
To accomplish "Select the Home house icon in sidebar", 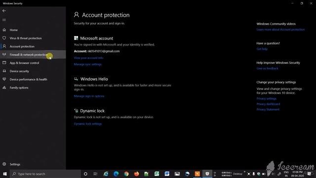I will (x=4, y=30).
